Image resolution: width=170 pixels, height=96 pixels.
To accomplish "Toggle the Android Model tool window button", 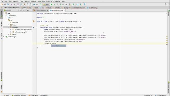I will point(169,87).
